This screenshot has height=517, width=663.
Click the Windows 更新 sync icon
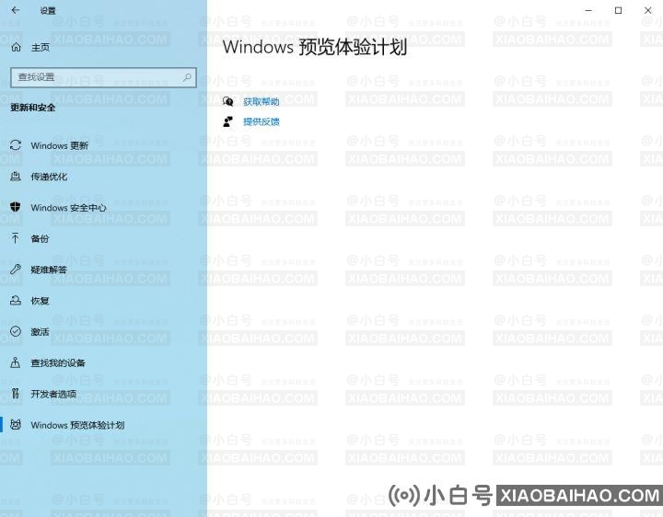click(x=16, y=145)
